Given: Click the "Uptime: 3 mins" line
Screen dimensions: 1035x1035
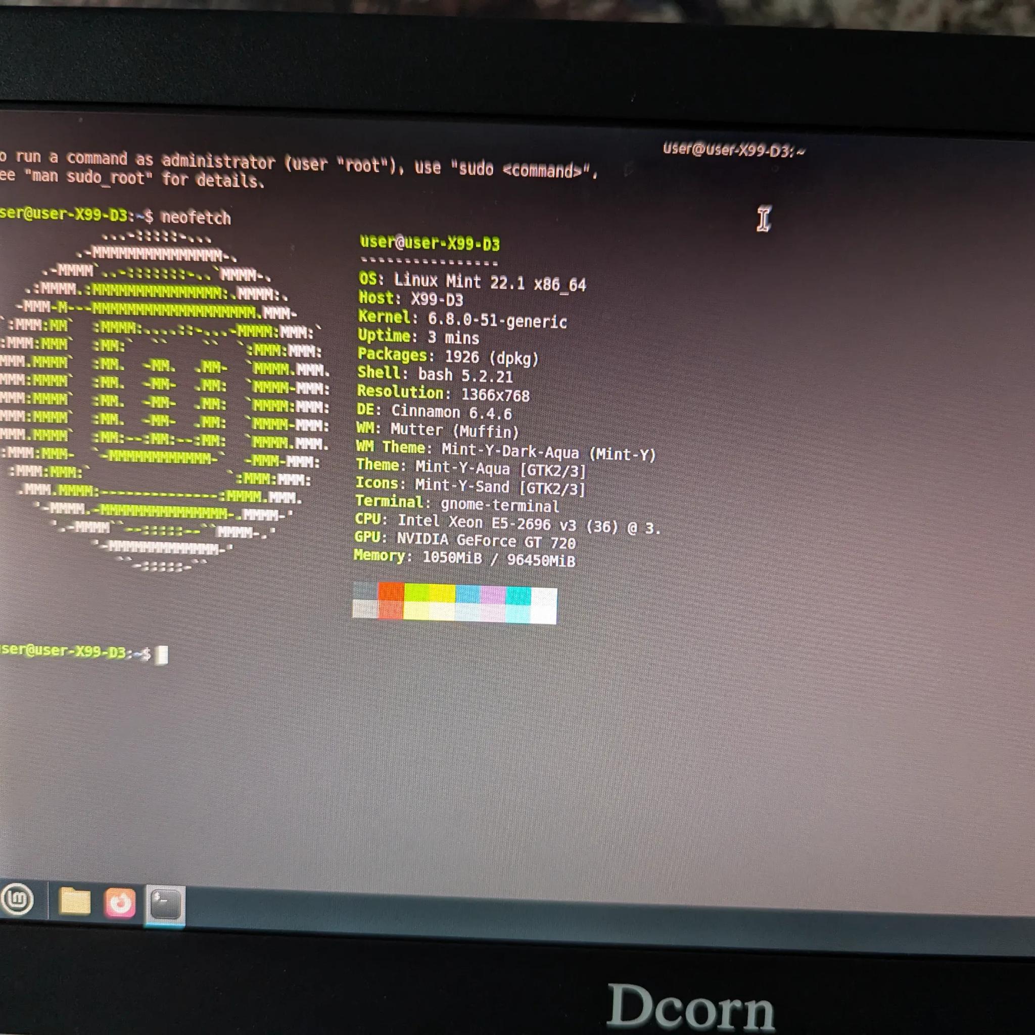Looking at the screenshot, I should pos(418,337).
